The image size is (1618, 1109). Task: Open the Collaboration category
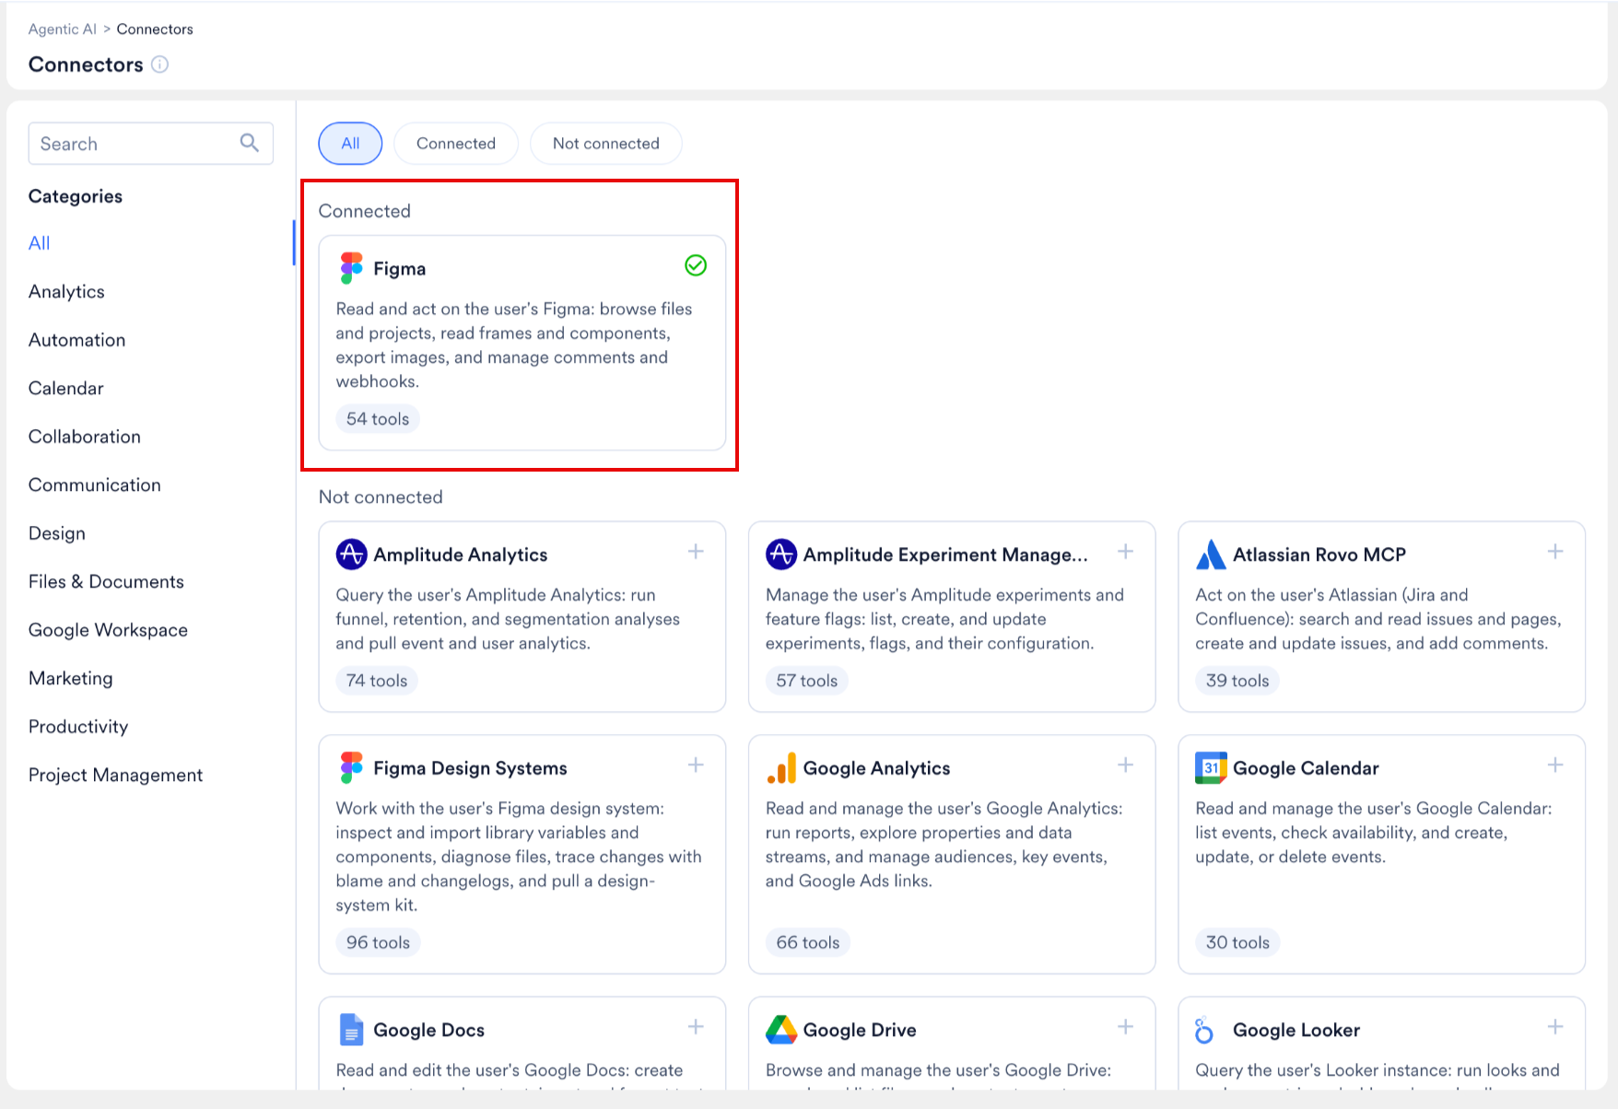(x=85, y=437)
